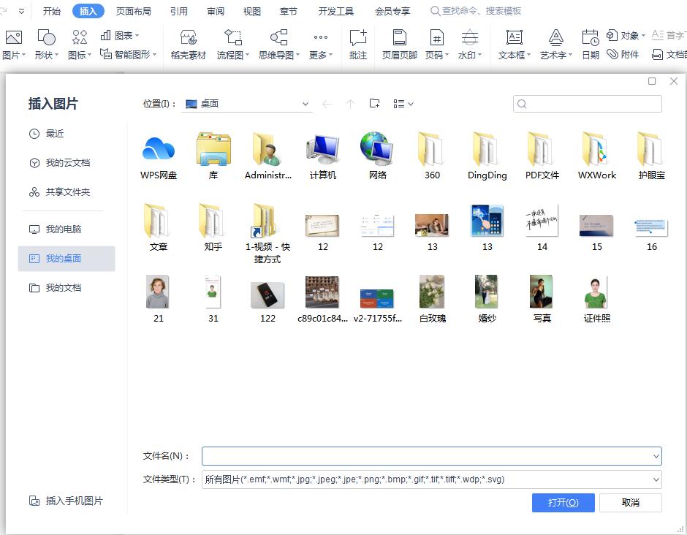Viewport: 687px width, 535px height.
Task: Add a comment with the 批注 icon
Action: [x=357, y=44]
